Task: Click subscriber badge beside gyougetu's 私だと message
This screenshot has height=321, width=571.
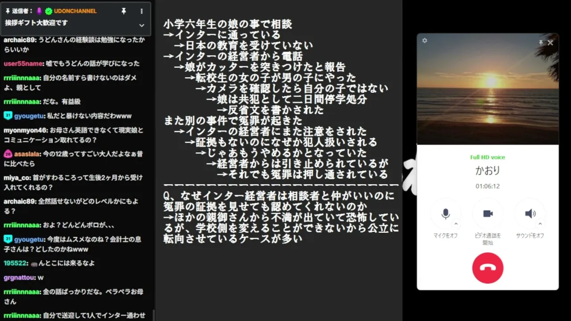Action: (8, 115)
